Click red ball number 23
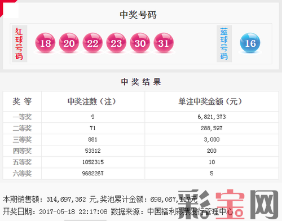Image resolution: width=282 pixels, height=221 pixels. pos(116,43)
